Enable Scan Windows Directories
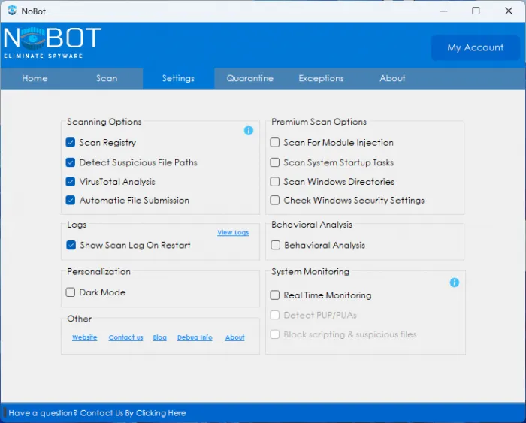Viewport: 526px width, 423px height. pos(275,182)
